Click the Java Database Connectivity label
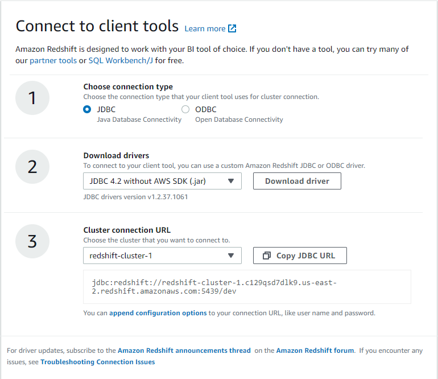The height and width of the screenshot is (379, 438). tap(139, 120)
